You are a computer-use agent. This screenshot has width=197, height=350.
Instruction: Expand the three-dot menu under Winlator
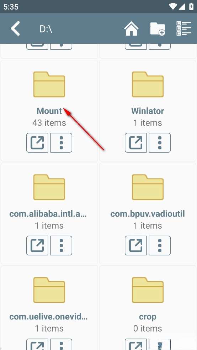160,143
